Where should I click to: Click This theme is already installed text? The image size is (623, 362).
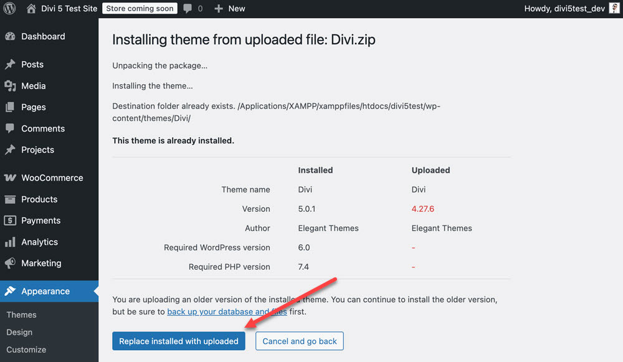coord(173,141)
